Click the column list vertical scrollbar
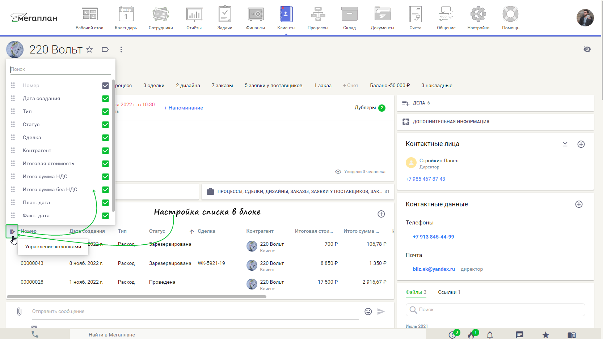This screenshot has width=603, height=339. click(x=113, y=145)
